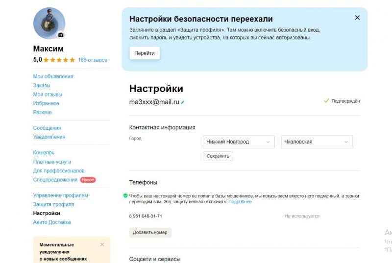Open Авито Доставка in sidebar
The image size is (392, 263).
point(52,222)
